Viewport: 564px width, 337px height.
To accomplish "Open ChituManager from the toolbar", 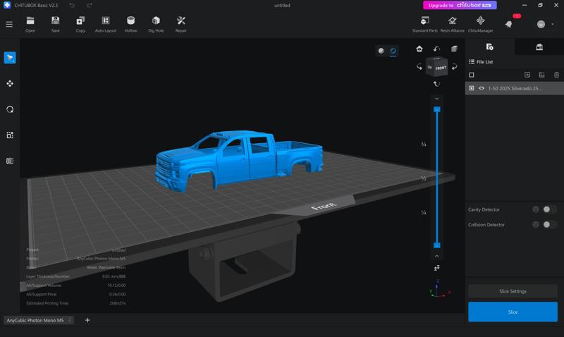I will tap(480, 23).
